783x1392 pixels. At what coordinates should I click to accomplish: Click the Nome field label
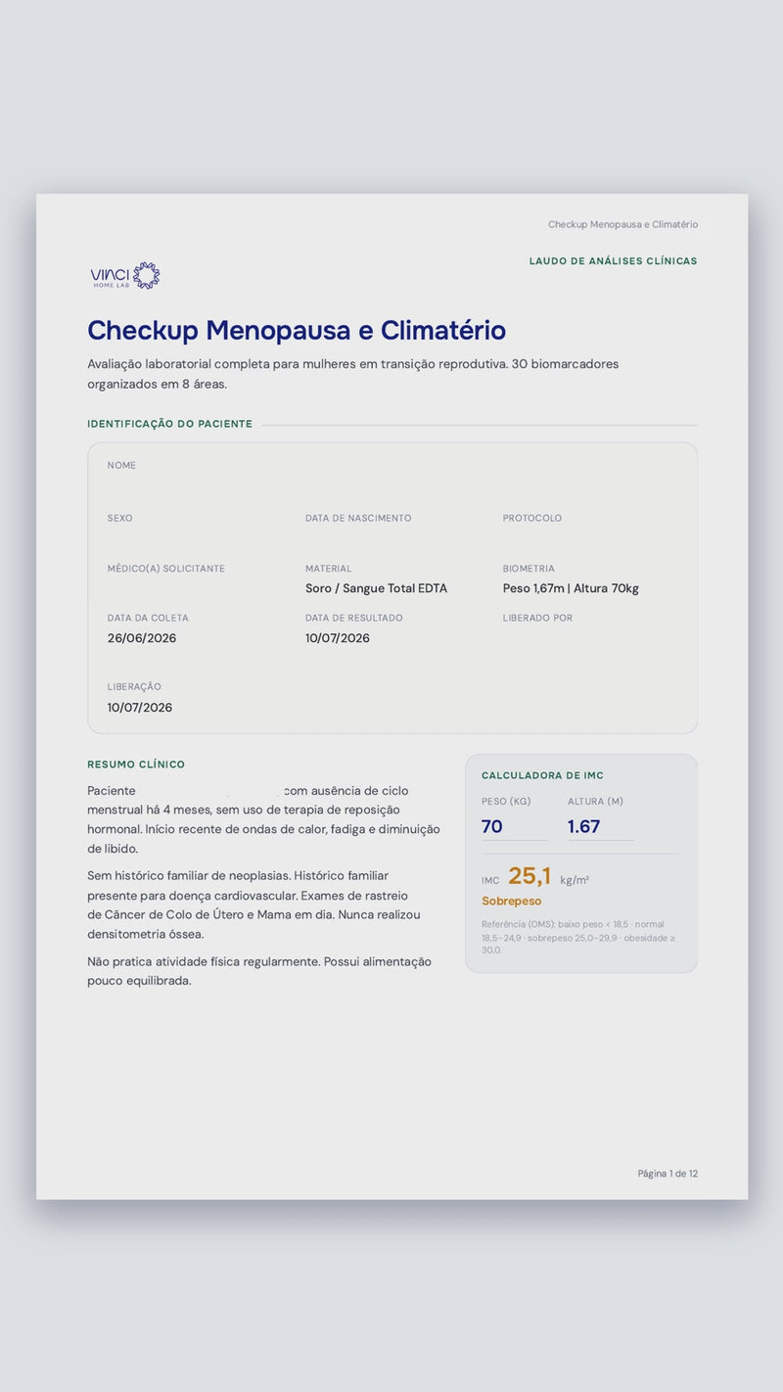point(121,466)
